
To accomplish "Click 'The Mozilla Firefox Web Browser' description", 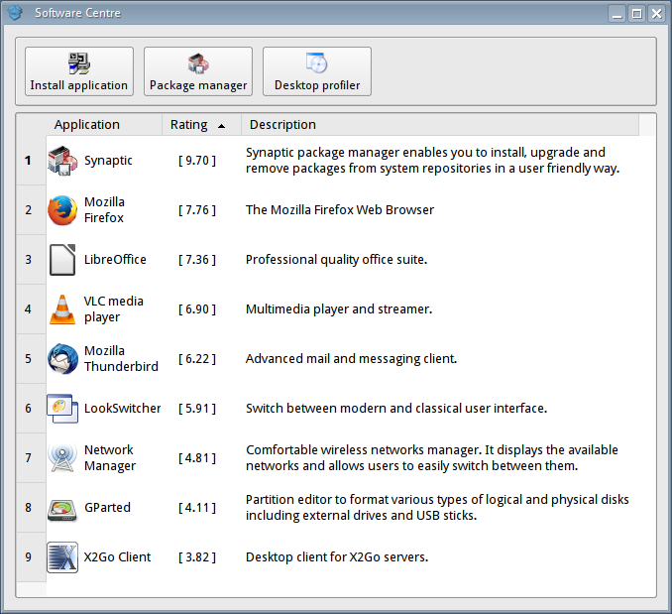I will tap(340, 210).
